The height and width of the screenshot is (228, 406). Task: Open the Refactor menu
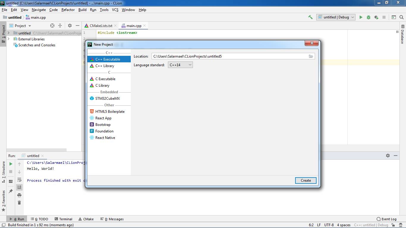(68, 10)
